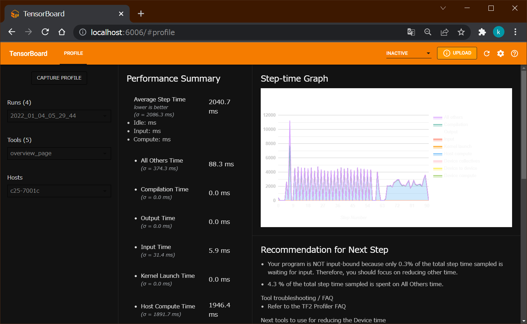The height and width of the screenshot is (324, 527).
Task: Reload the current page
Action: [45, 32]
